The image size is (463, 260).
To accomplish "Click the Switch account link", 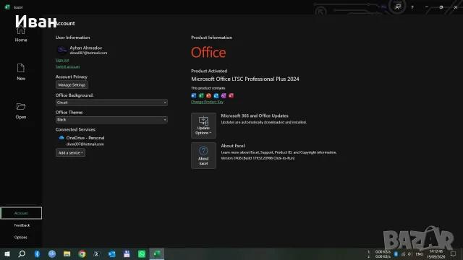I will pyautogui.click(x=67, y=66).
